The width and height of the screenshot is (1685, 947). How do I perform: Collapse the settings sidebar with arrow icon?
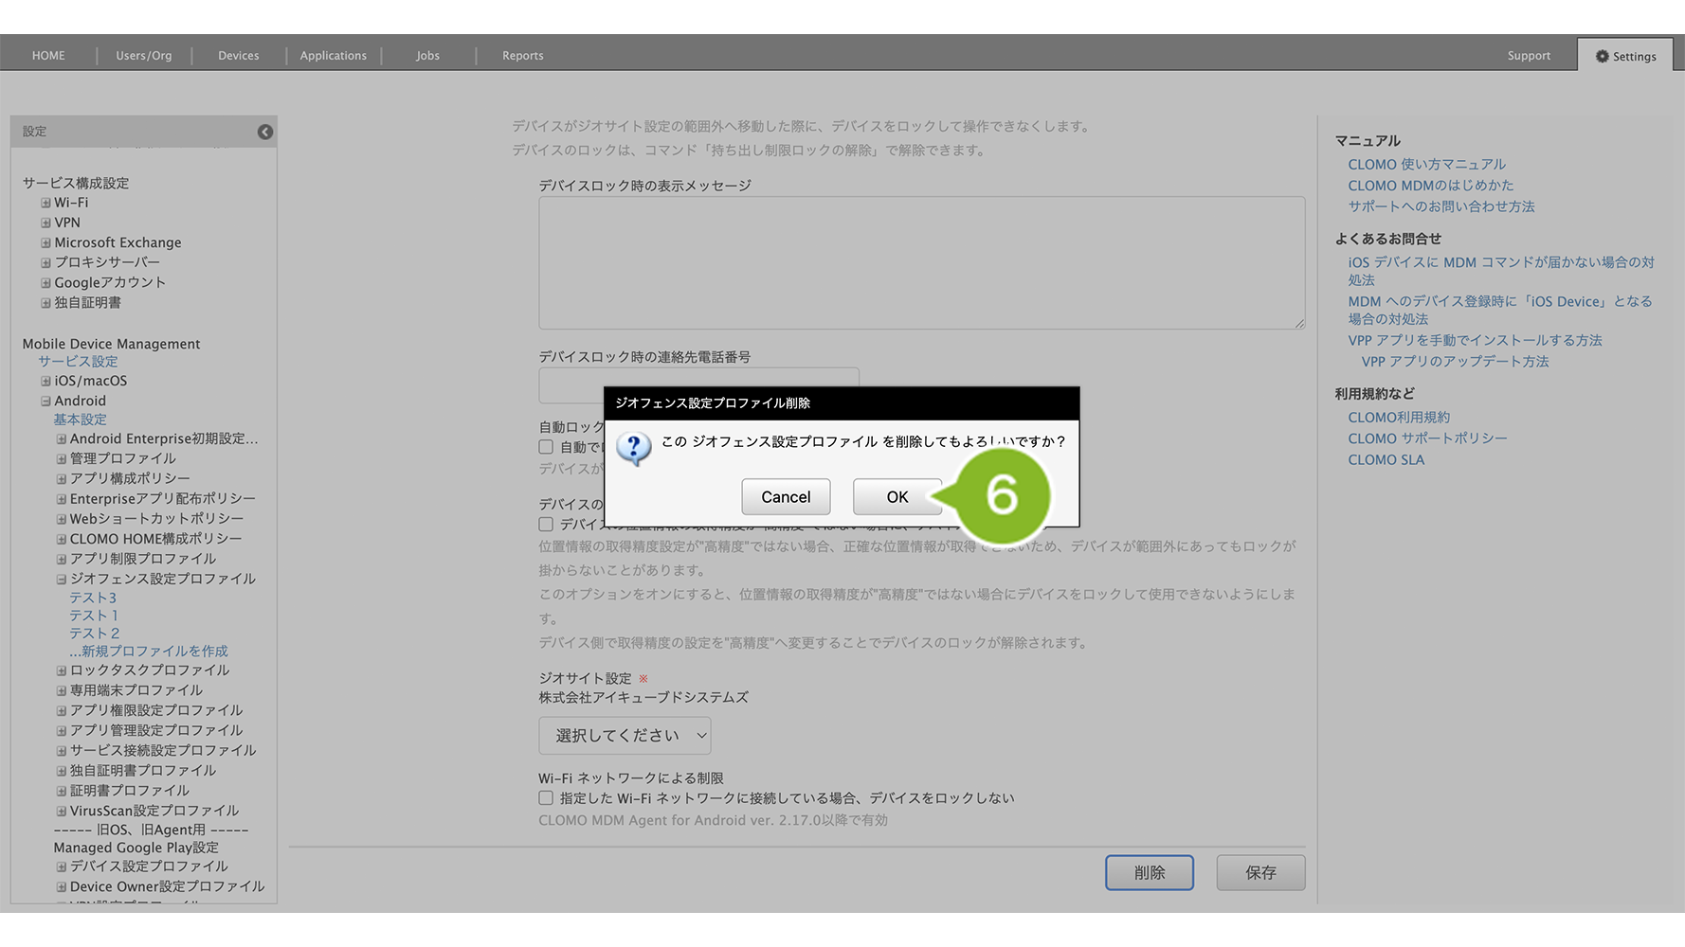265,132
